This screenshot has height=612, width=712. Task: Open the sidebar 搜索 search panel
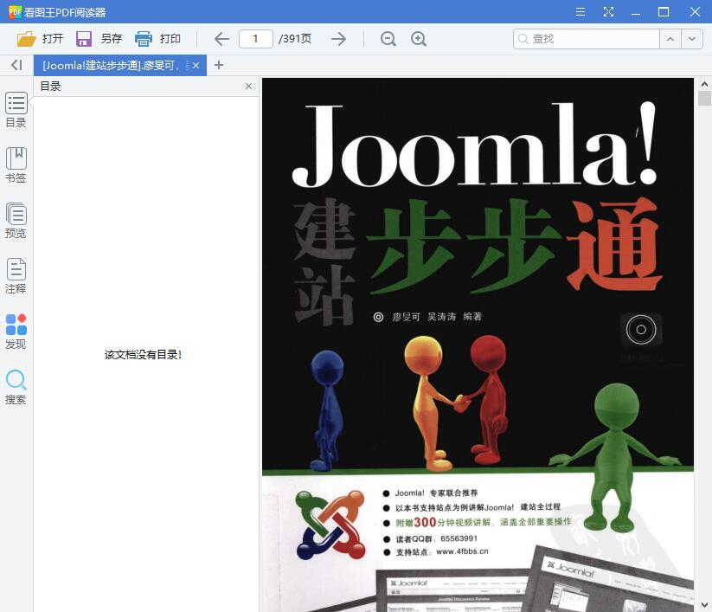click(16, 386)
